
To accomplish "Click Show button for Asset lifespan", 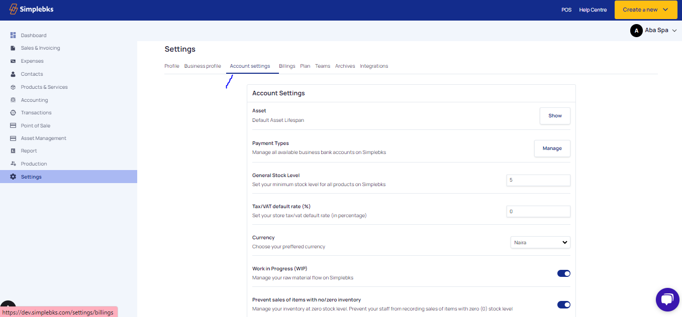I will point(555,116).
